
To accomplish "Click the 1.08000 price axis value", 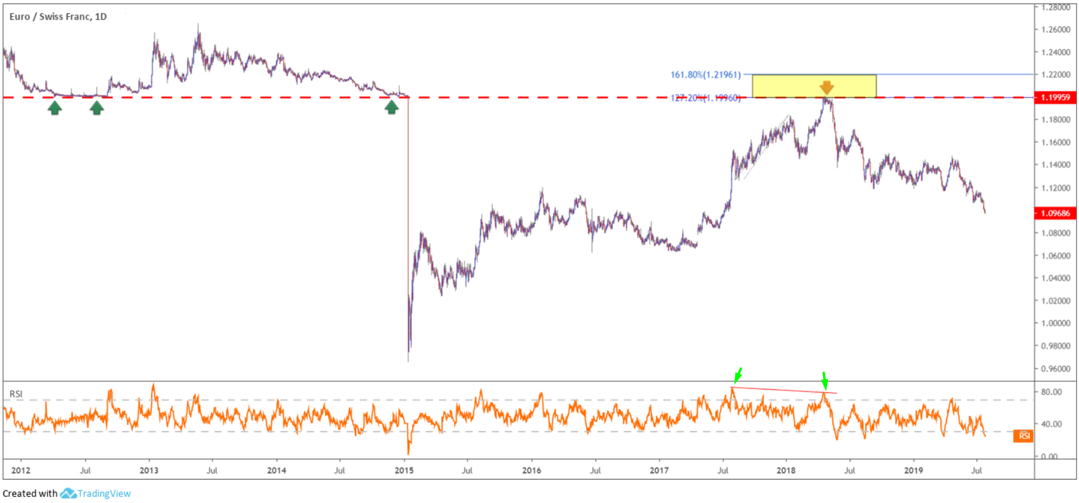I will [1056, 233].
